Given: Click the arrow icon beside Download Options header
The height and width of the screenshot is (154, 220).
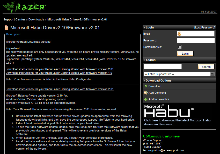Looking at the screenshot, I should point(144,81).
